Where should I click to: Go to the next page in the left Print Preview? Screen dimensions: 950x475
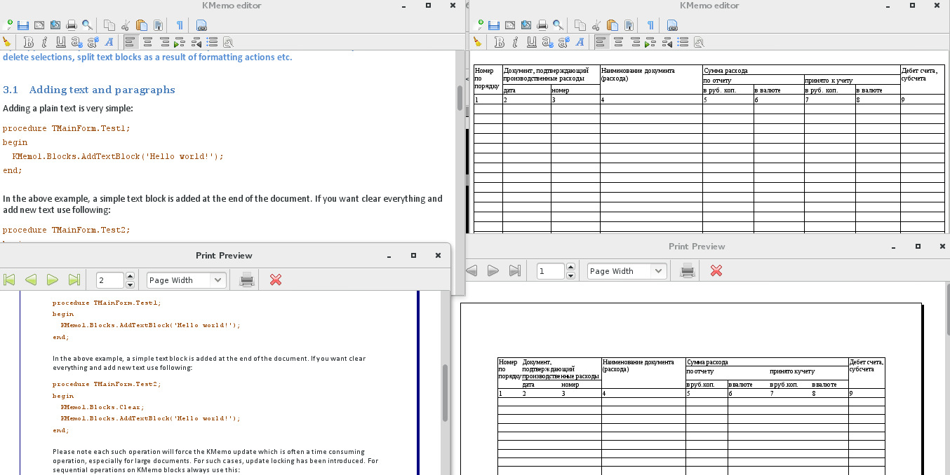click(53, 280)
